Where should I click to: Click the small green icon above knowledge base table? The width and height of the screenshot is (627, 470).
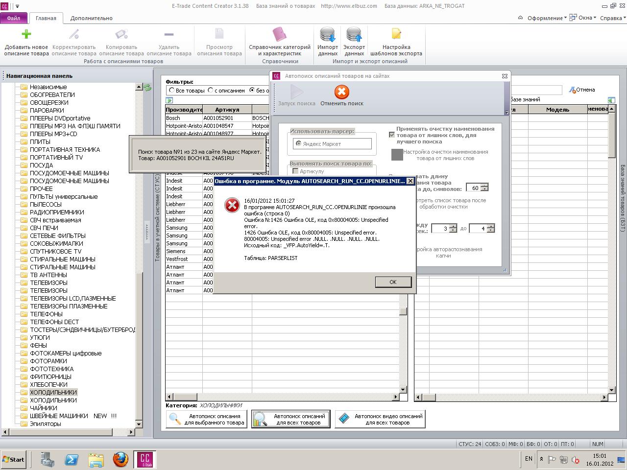(611, 100)
